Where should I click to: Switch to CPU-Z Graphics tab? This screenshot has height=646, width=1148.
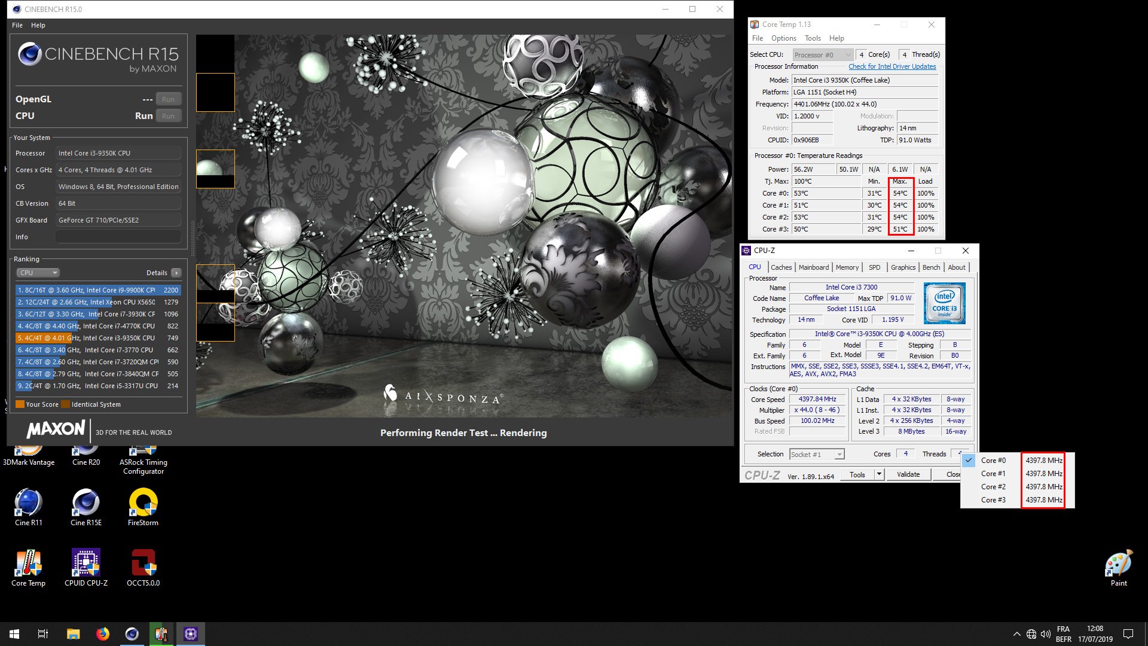(x=903, y=267)
